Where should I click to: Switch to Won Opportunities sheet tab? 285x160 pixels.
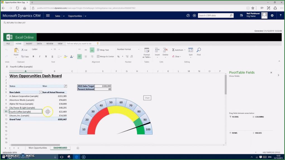(38, 148)
